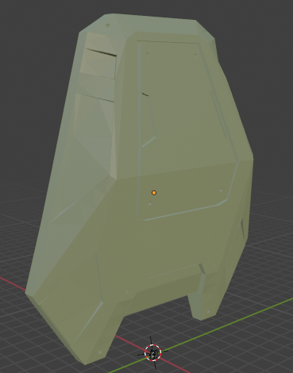The image size is (293, 373).
Task: Click the small step notch above the right leg
Action: [x=202, y=269]
